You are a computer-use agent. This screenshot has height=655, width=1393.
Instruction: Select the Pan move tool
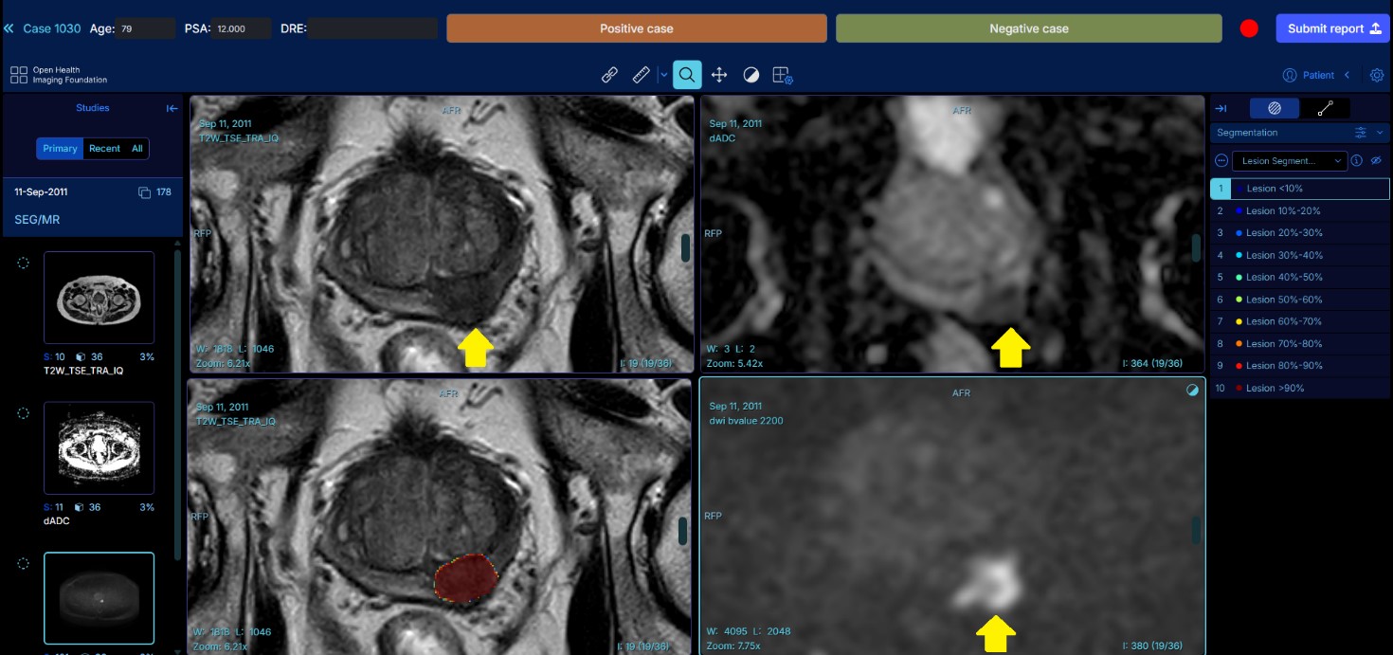click(x=719, y=75)
